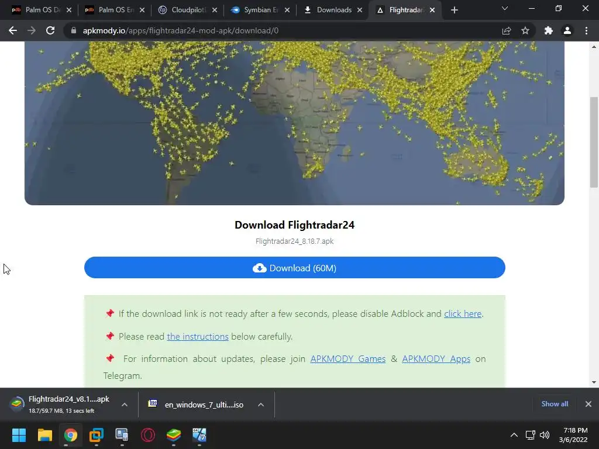Open the Opera browser taskbar icon
599x449 pixels.
click(148, 435)
